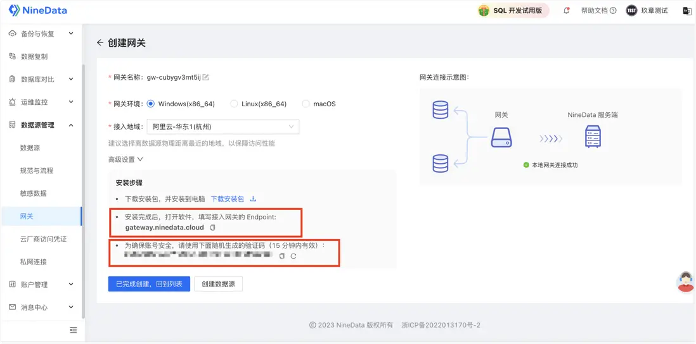Click the download icon after 下载安装包
This screenshot has height=344, width=696.
pos(254,199)
